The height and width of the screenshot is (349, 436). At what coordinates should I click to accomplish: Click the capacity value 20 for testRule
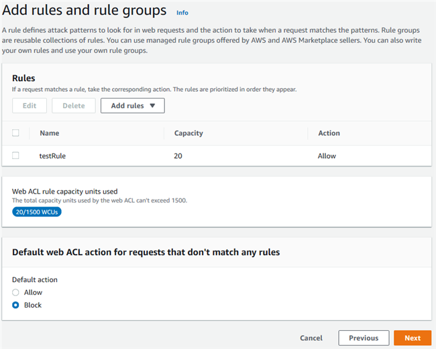[178, 156]
